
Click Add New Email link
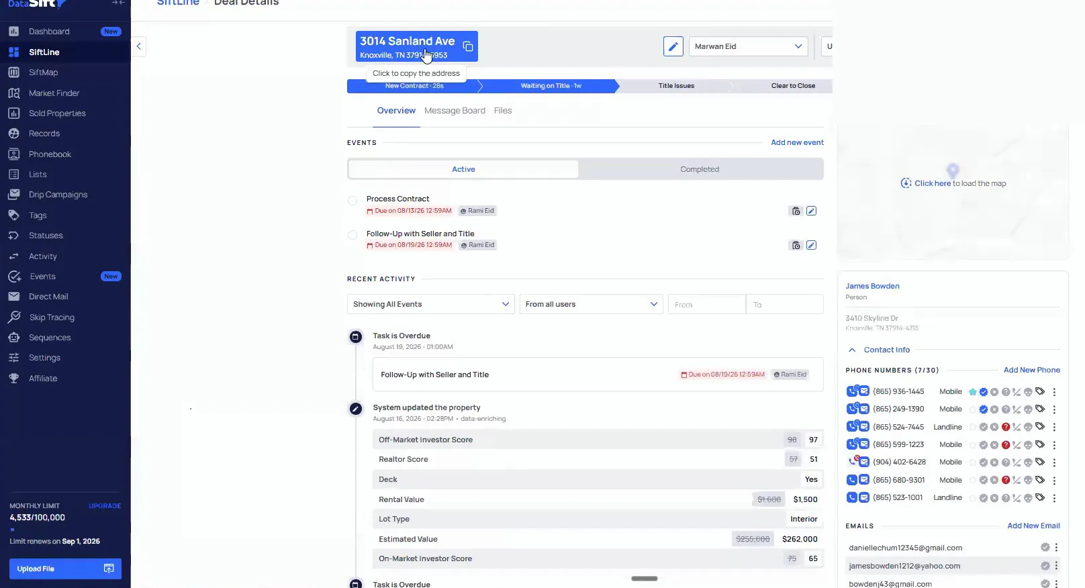[x=1033, y=526]
